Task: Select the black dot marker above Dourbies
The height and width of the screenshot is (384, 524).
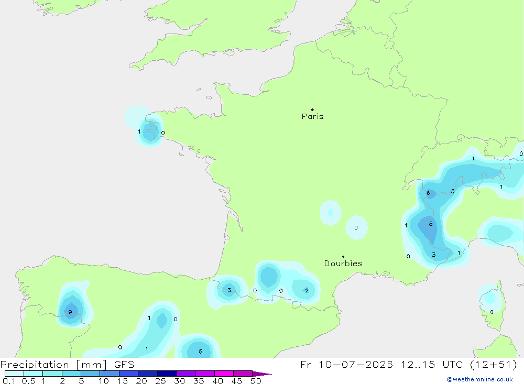Action: click(x=343, y=257)
